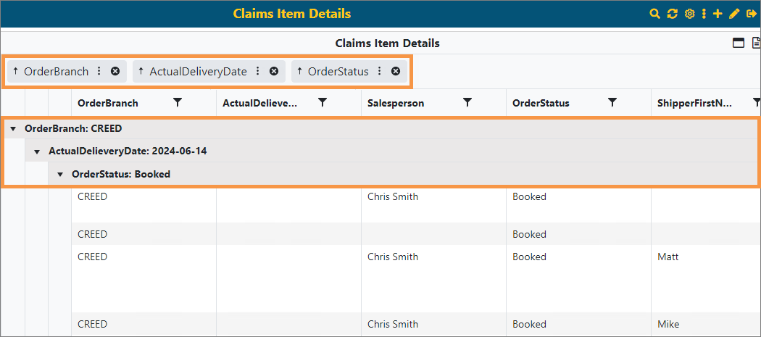
Task: Open the filter icon on Salesperson column
Action: point(467,103)
